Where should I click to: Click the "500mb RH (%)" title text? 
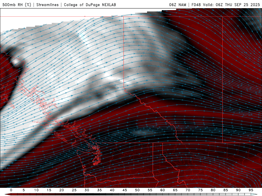click(17, 5)
